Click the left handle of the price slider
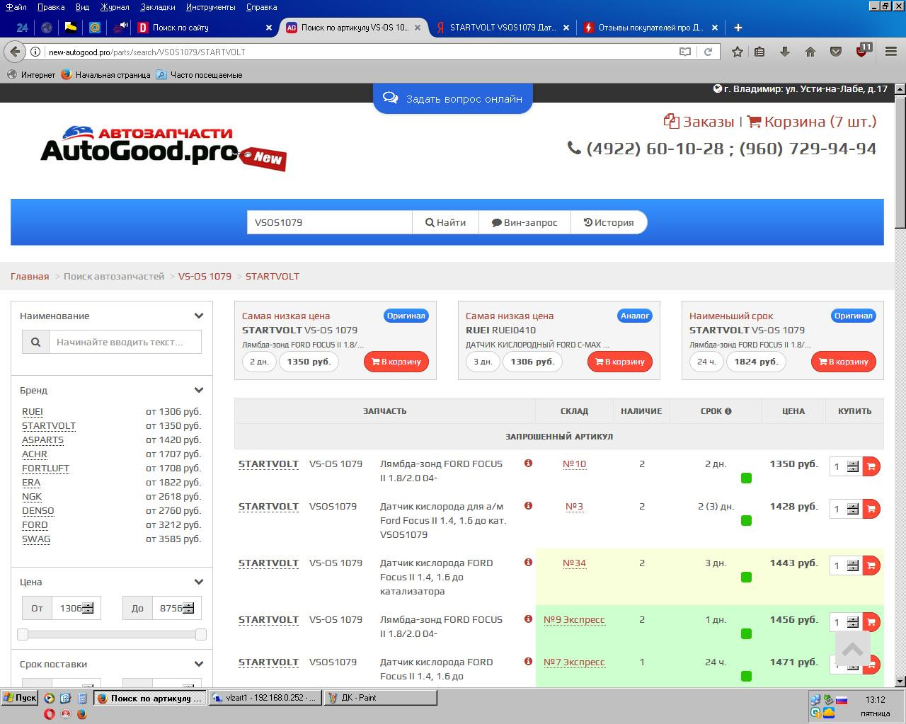This screenshot has width=906, height=724. pos(23,634)
